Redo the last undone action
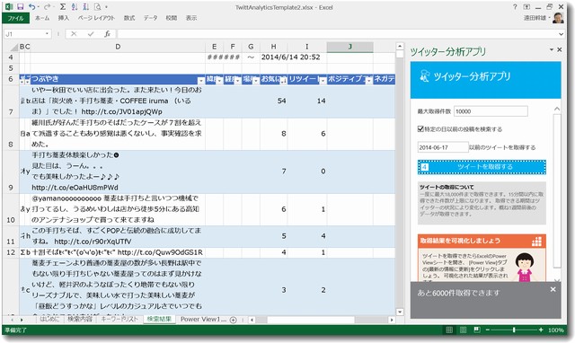The image size is (575, 343). pos(47,6)
